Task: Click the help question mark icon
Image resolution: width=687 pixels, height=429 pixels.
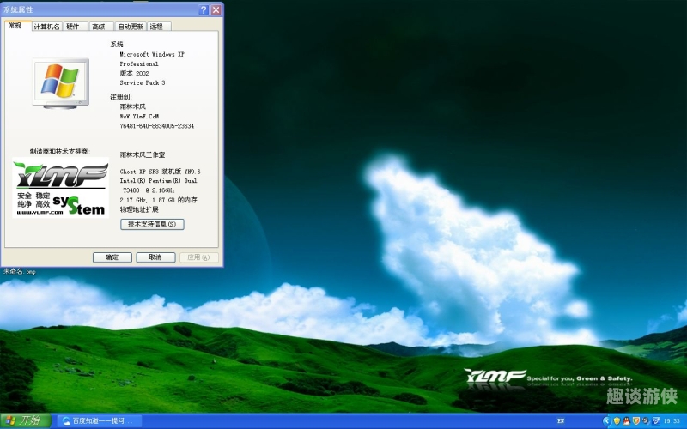Action: [x=204, y=9]
